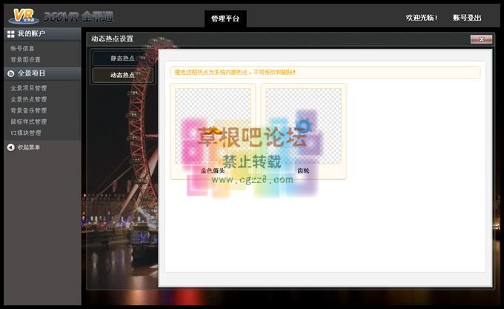Viewport: 504px width, 309px height.
Task: Select the 金色箭头 hotspot thumbnail
Action: pyautogui.click(x=213, y=126)
